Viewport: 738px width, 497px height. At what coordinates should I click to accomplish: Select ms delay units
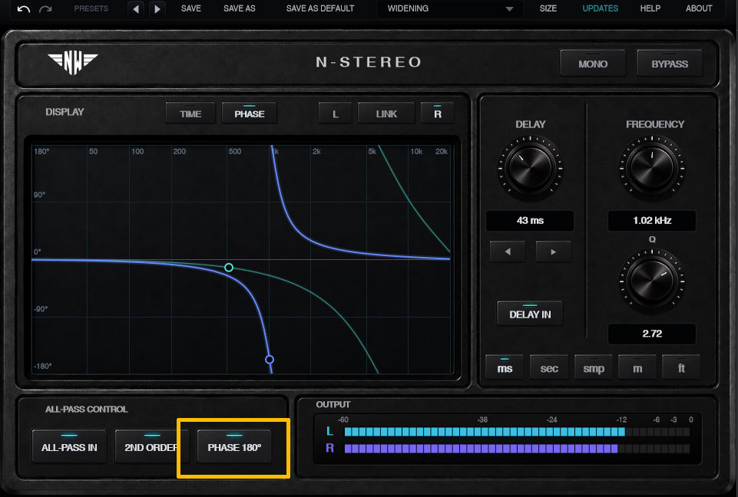(505, 367)
